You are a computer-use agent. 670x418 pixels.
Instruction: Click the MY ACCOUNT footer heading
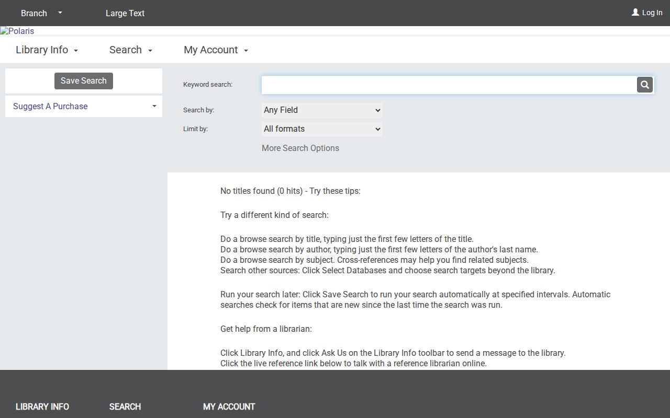[x=229, y=407]
